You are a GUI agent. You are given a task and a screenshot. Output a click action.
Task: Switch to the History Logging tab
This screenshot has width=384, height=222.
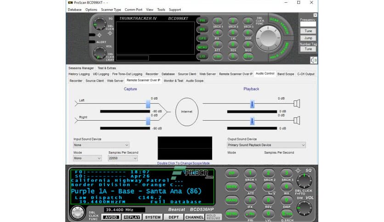click(x=79, y=74)
